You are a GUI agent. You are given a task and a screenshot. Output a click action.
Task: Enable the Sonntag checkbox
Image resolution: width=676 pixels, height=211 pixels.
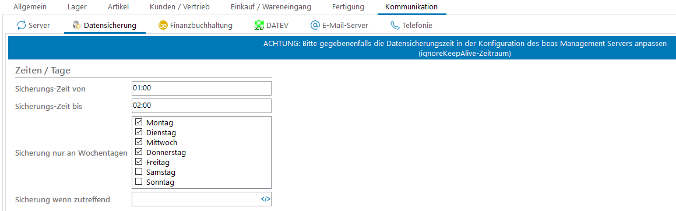(139, 182)
